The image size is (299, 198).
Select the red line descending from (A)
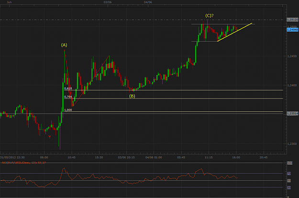click(x=68, y=78)
